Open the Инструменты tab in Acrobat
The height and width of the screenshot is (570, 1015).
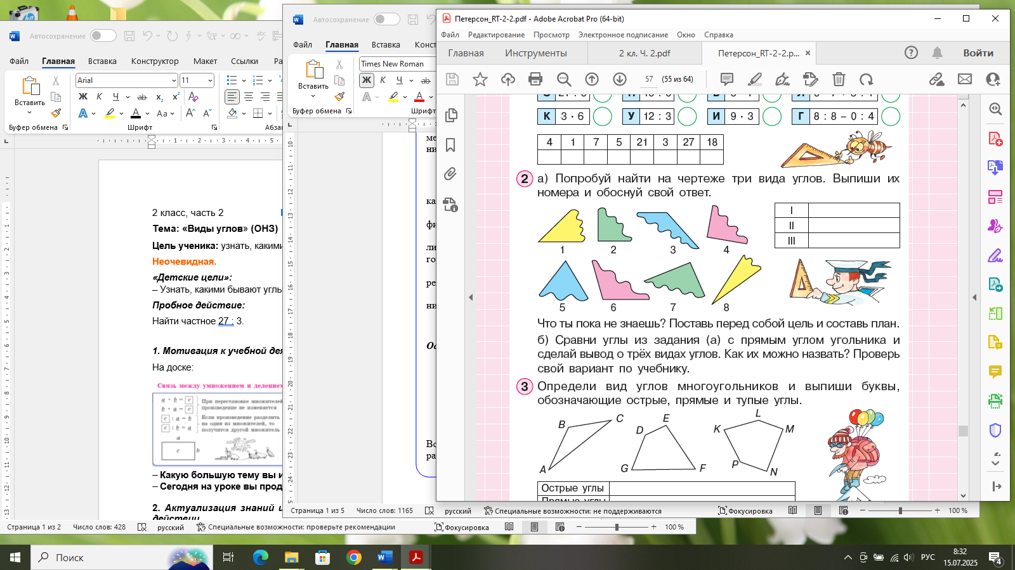[x=536, y=53]
